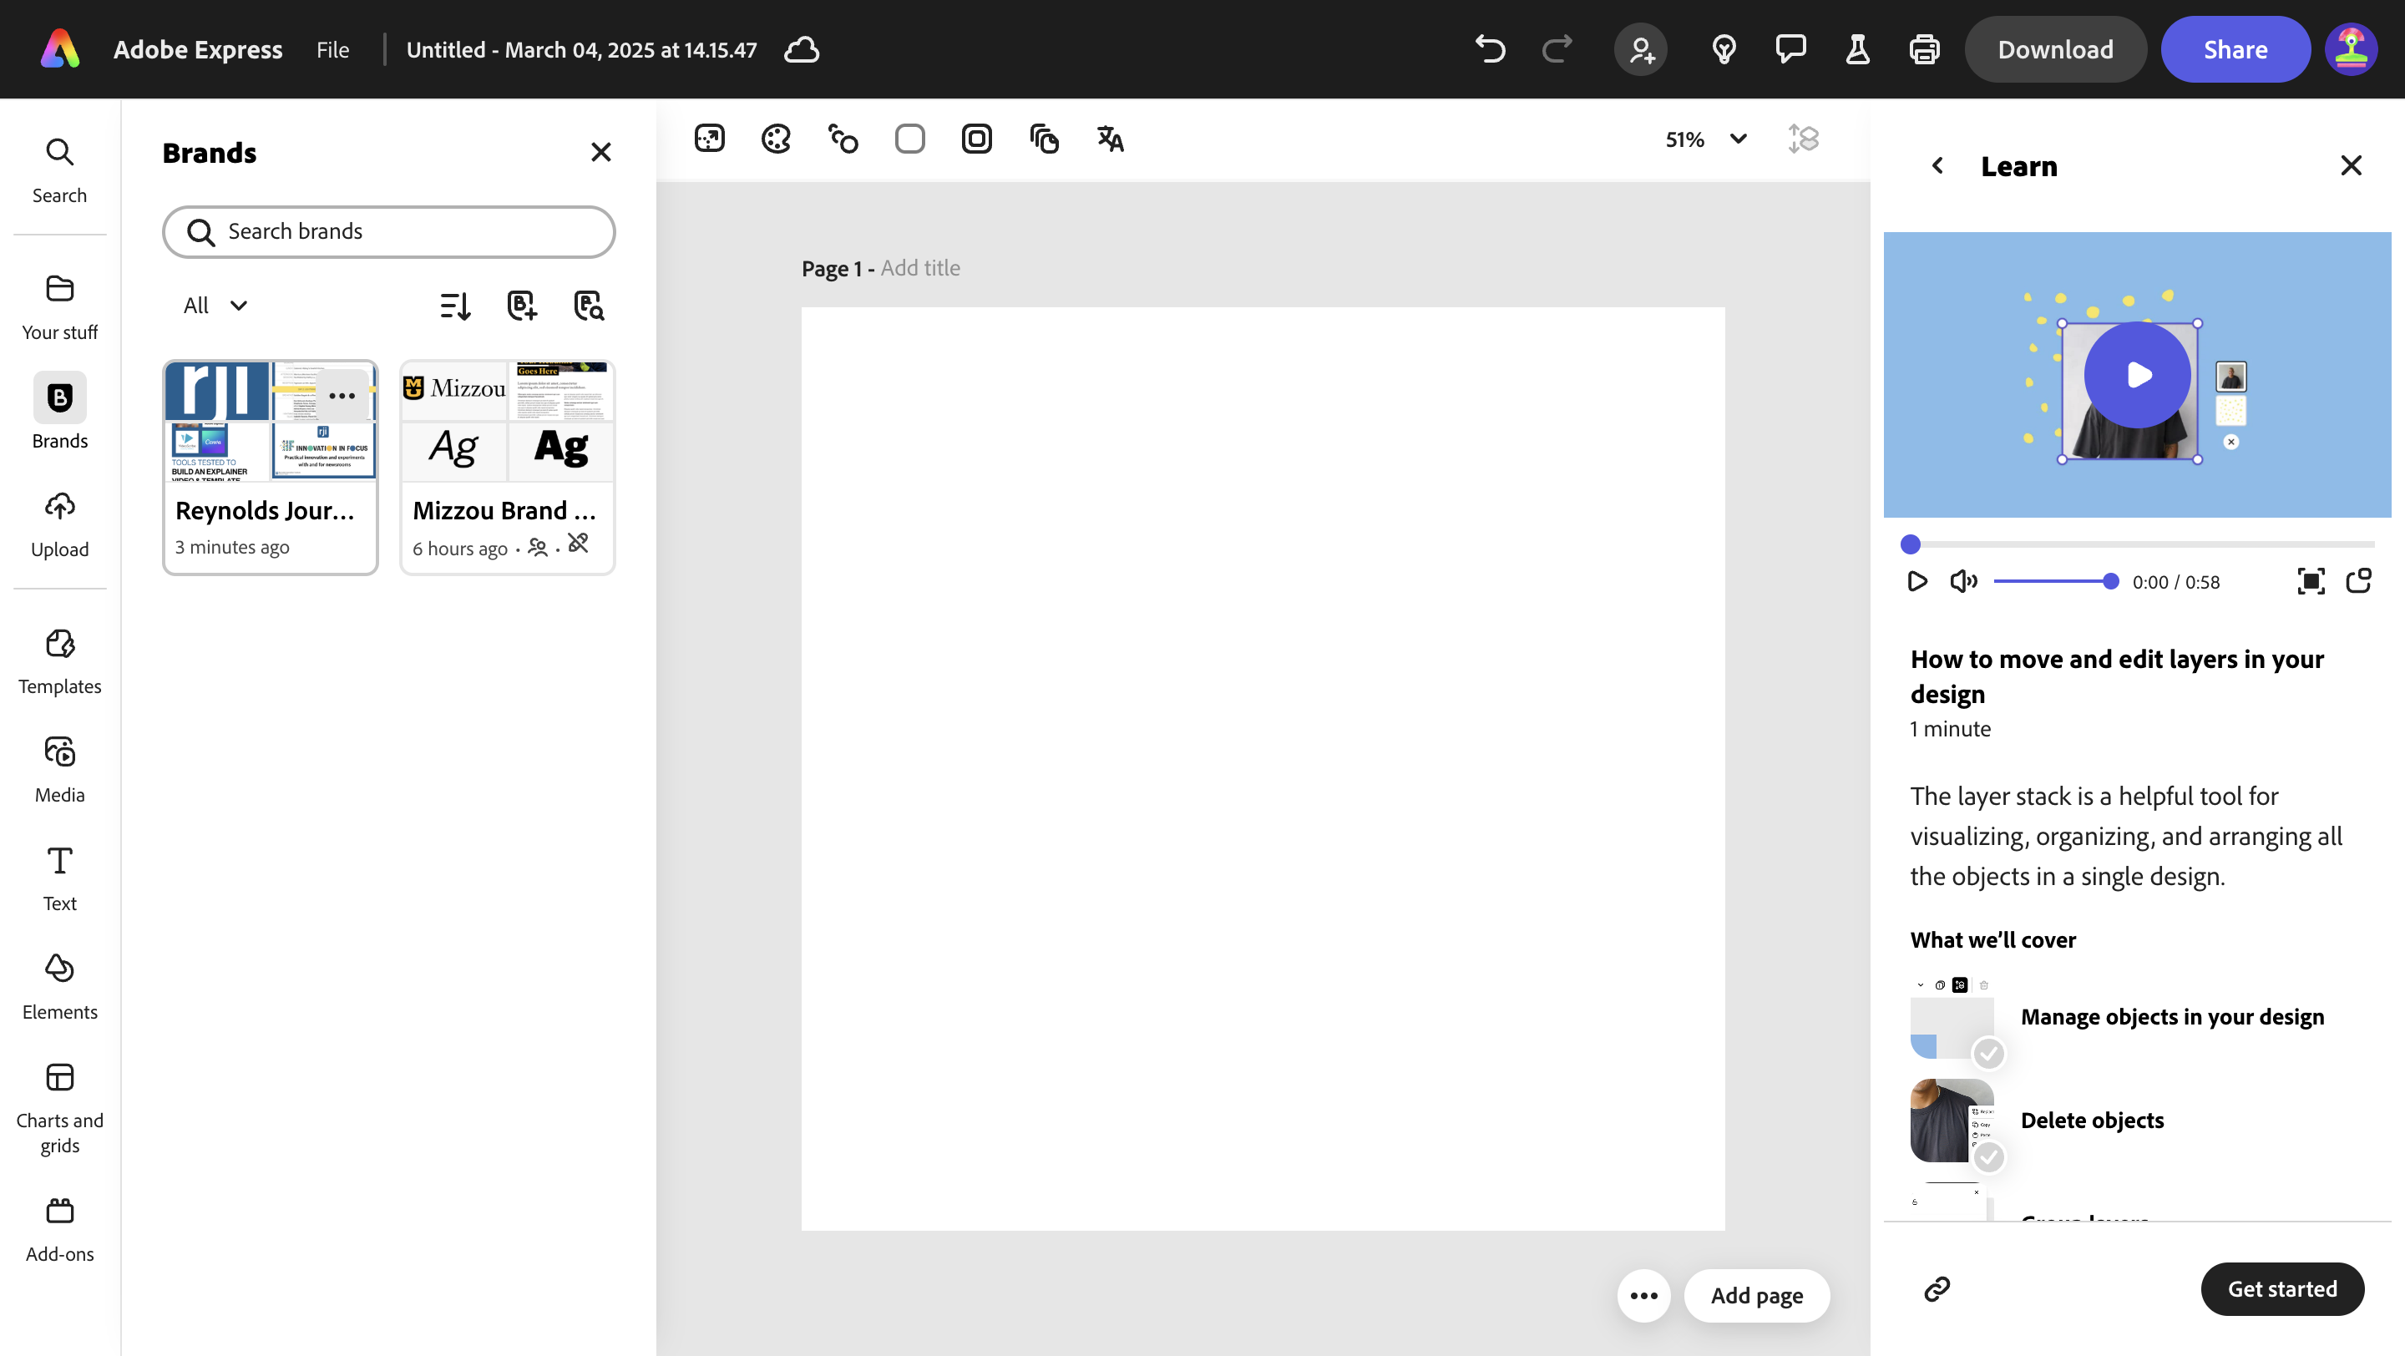Click the Get started button
The width and height of the screenshot is (2405, 1356).
(x=2281, y=1289)
